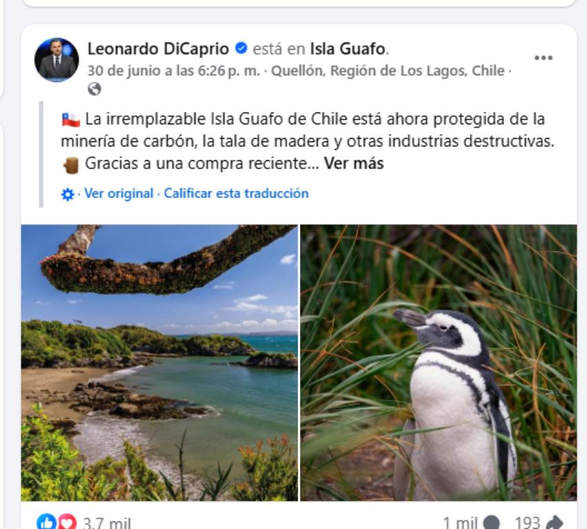
Task: Expand post text with Ver más
Action: click(354, 163)
